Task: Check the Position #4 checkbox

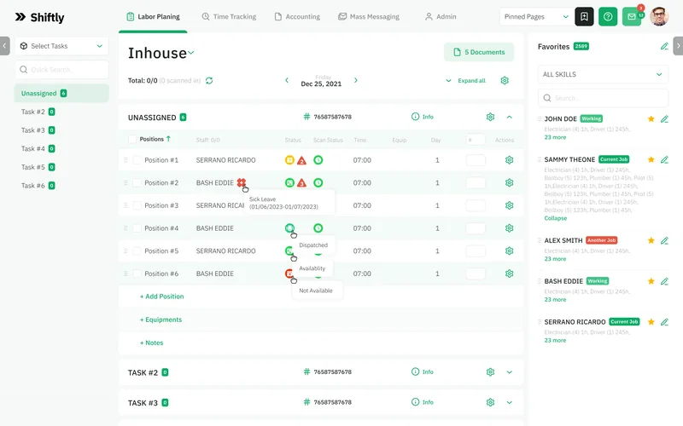Action: [x=137, y=227]
